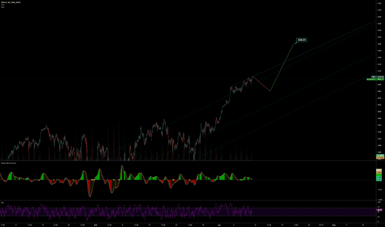
Task: Click the MES1! CME_MINI symbol title
Action: coord(11,2)
